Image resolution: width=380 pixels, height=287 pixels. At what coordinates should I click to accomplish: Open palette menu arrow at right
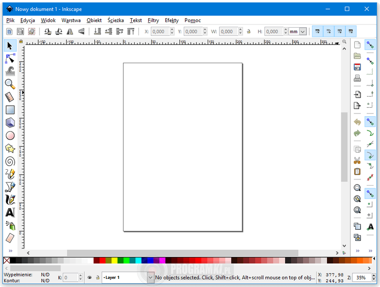(x=374, y=259)
